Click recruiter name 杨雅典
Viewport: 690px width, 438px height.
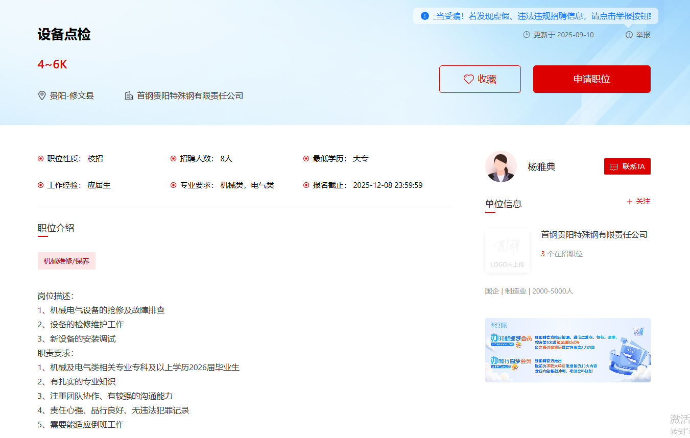click(x=541, y=167)
